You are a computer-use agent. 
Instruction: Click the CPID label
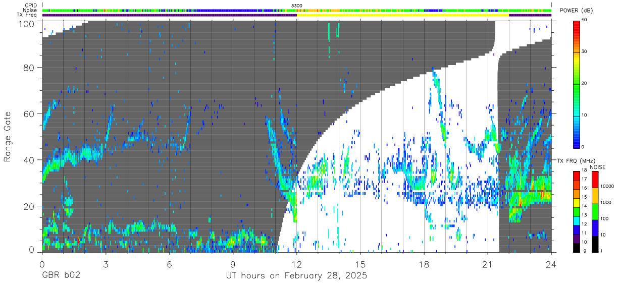(x=31, y=6)
